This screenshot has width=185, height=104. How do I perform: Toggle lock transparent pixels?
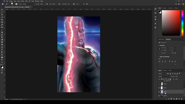point(162,79)
